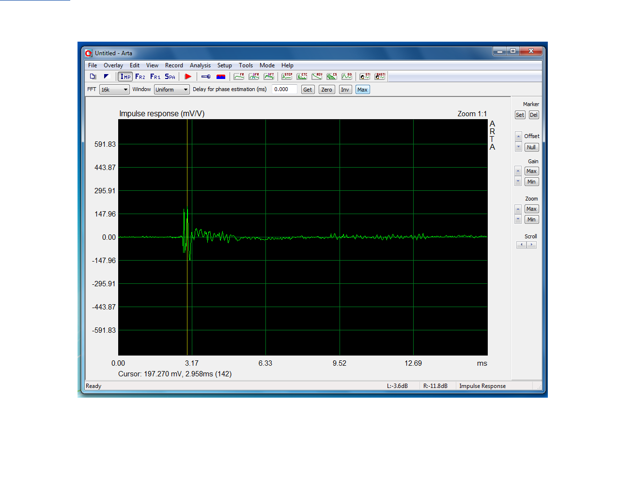620x496 pixels.
Task: Click the black-and-white overlay toolbar icon
Action: click(107, 77)
